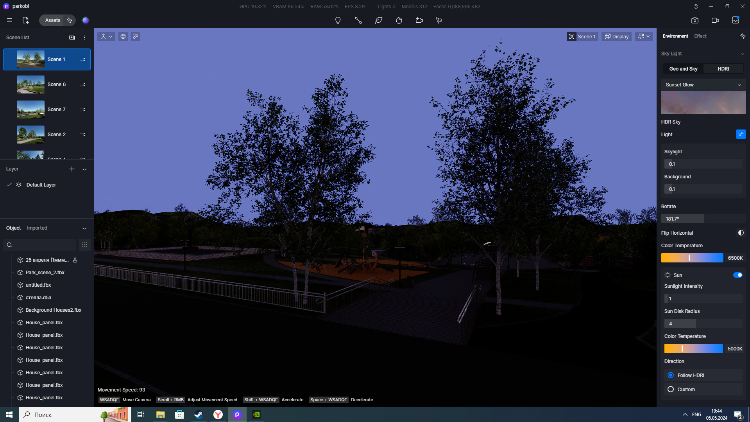The height and width of the screenshot is (422, 750).
Task: Open the Assets library
Action: 52,20
